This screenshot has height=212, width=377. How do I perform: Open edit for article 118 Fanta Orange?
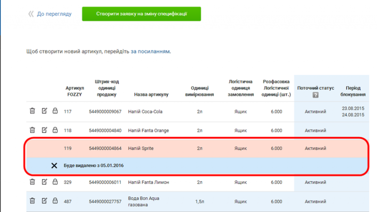[44, 130]
